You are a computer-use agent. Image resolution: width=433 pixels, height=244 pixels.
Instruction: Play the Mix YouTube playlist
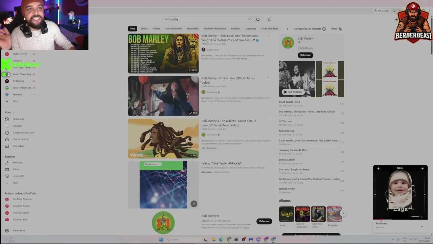click(x=293, y=92)
